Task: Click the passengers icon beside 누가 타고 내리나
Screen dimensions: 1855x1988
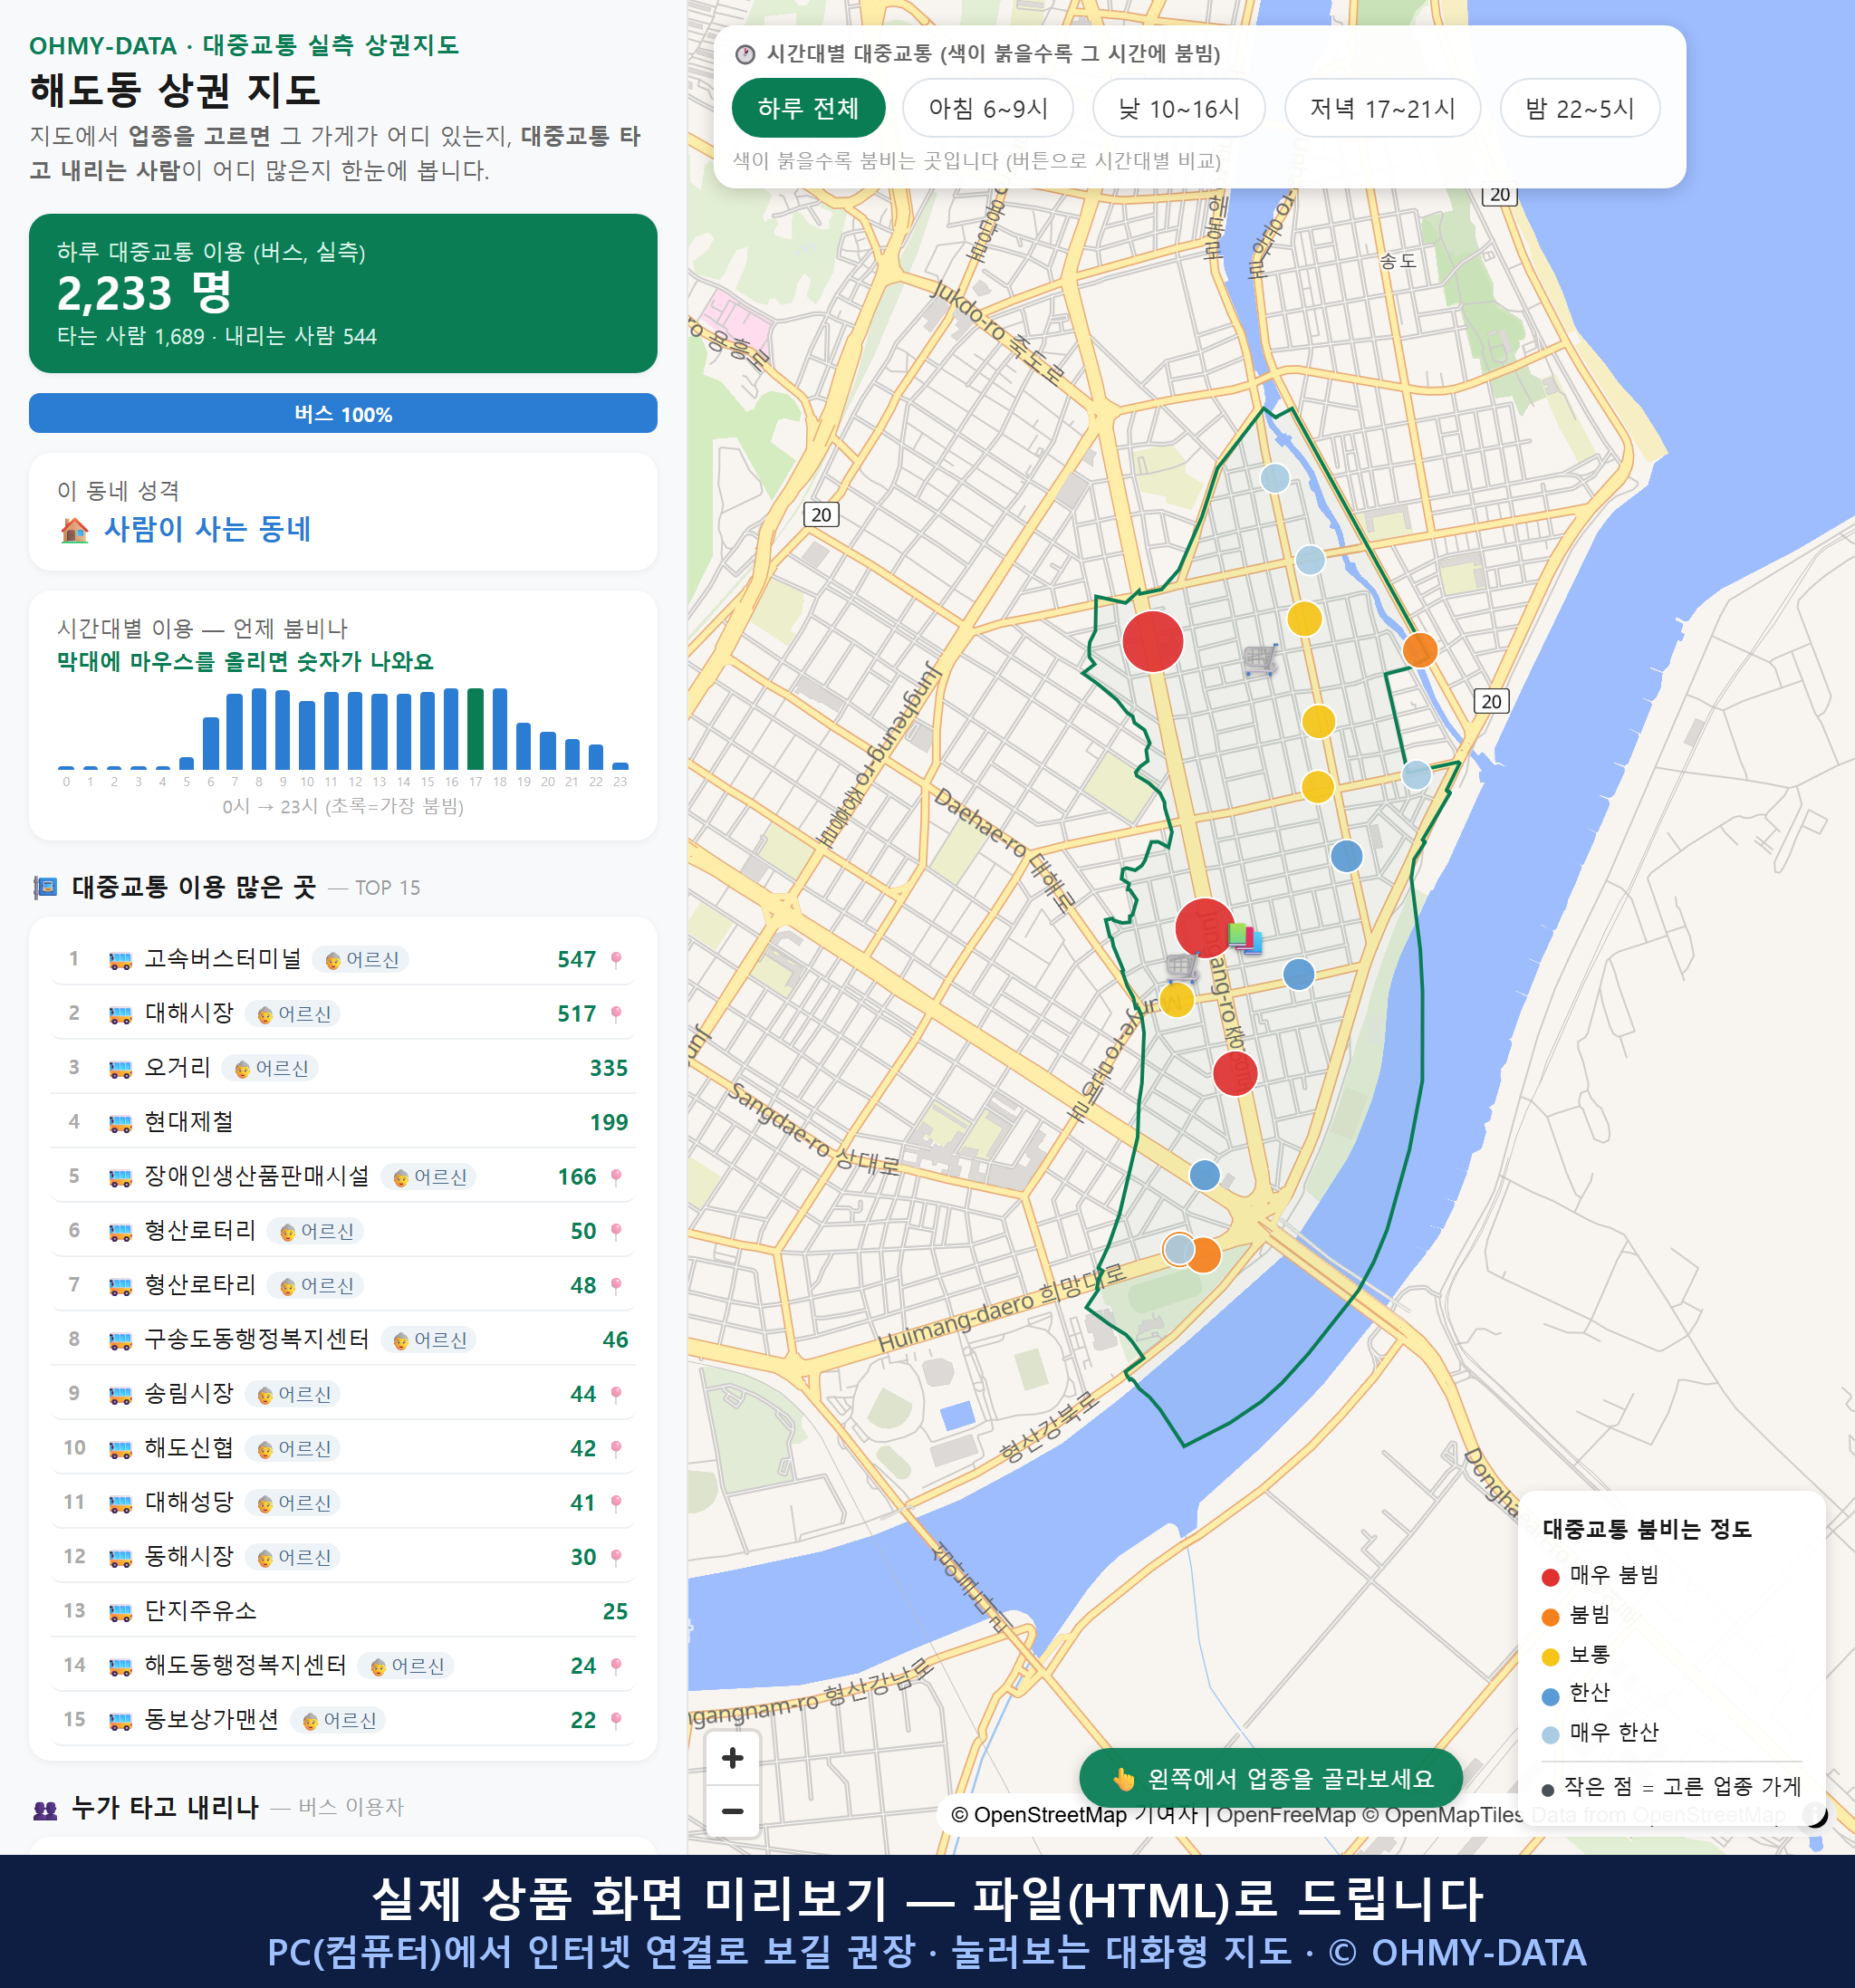Action: pos(45,1809)
